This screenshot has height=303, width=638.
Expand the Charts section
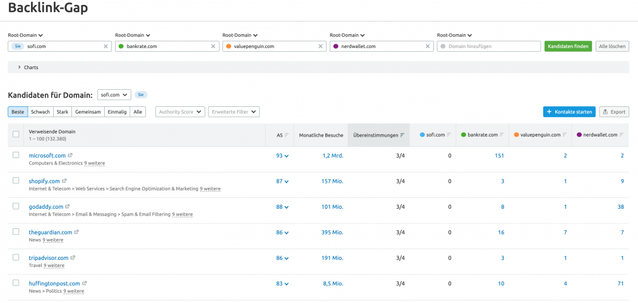pyautogui.click(x=318, y=67)
